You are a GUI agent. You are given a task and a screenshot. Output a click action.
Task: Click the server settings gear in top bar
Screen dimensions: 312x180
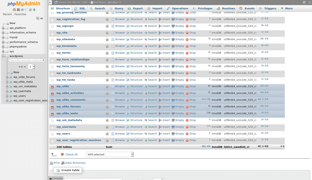click(x=304, y=2)
